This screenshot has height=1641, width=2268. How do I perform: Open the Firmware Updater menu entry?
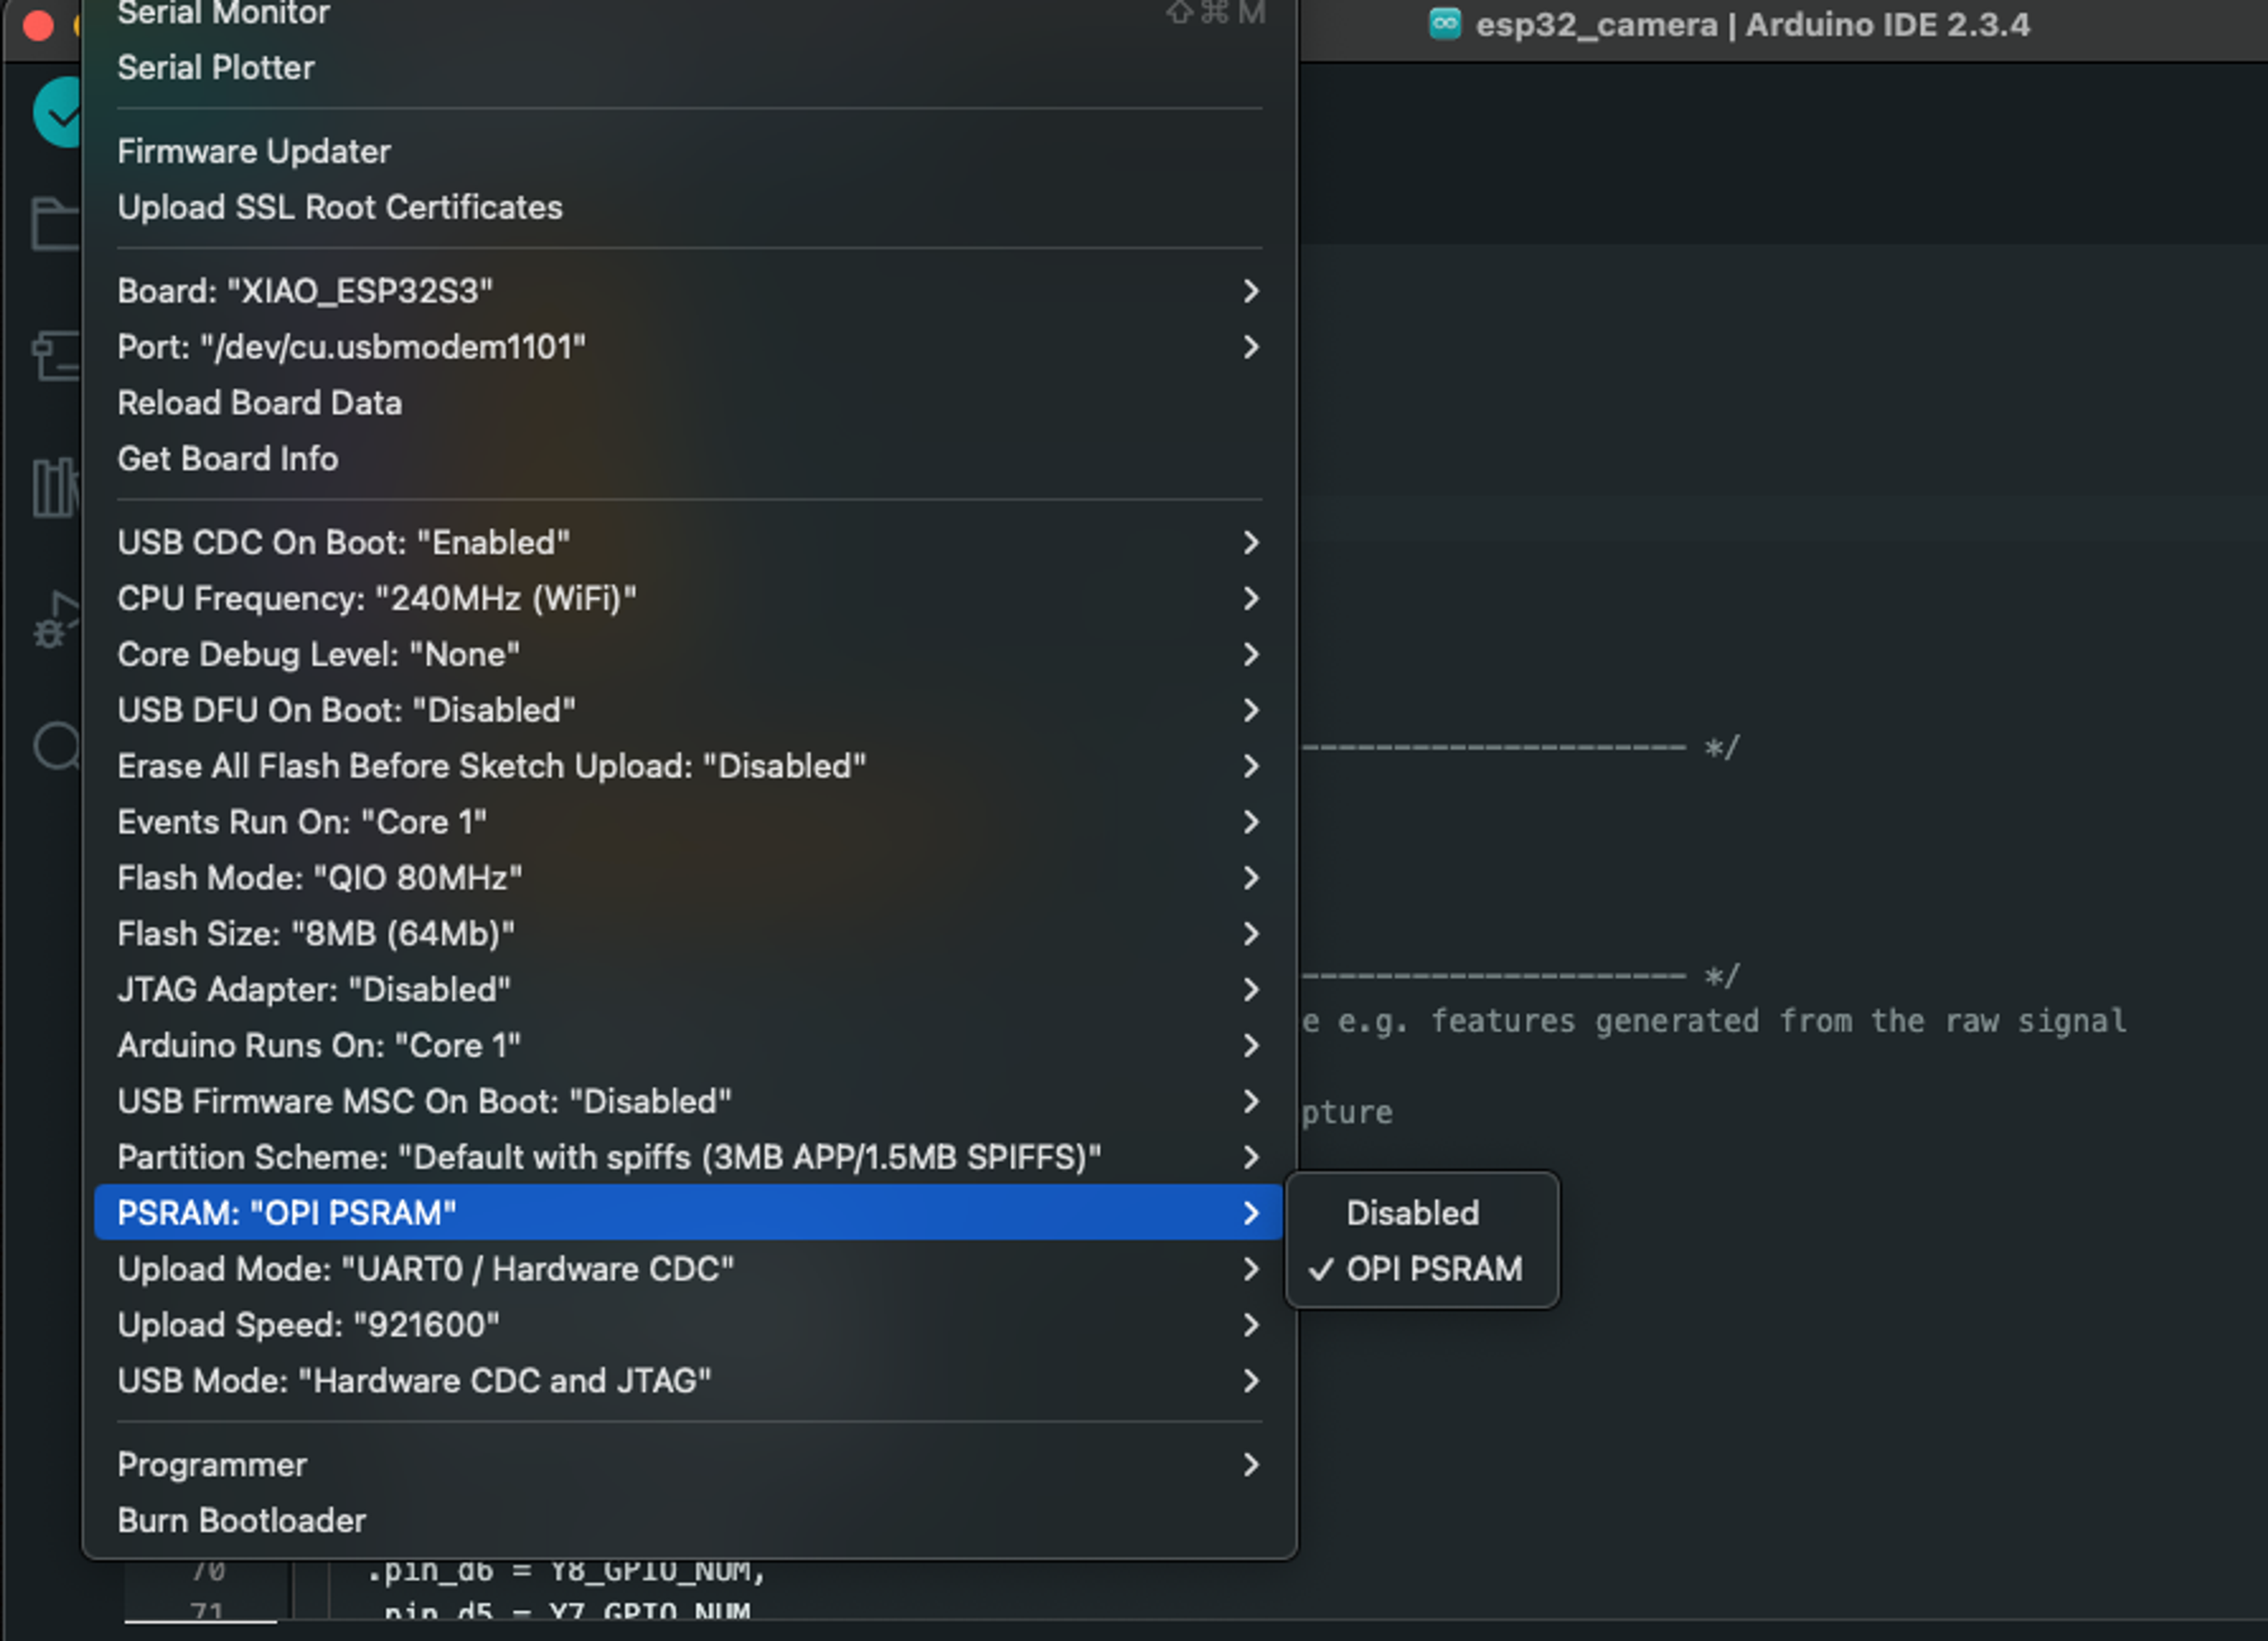pyautogui.click(x=254, y=152)
